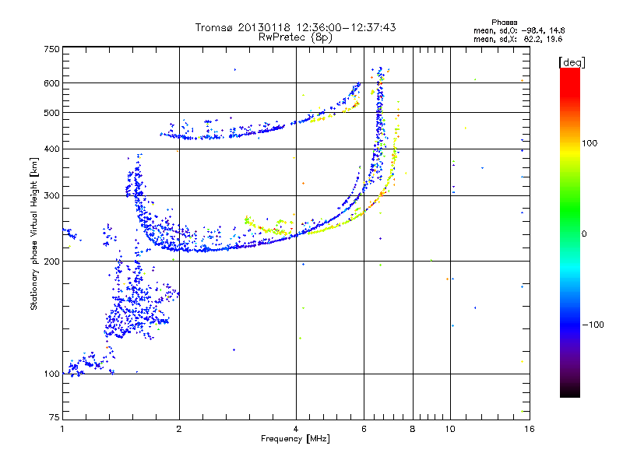
Task: Click the plot title 'Tromsø 20130118 12:36:00-12:37:43'
Action: coord(295,27)
